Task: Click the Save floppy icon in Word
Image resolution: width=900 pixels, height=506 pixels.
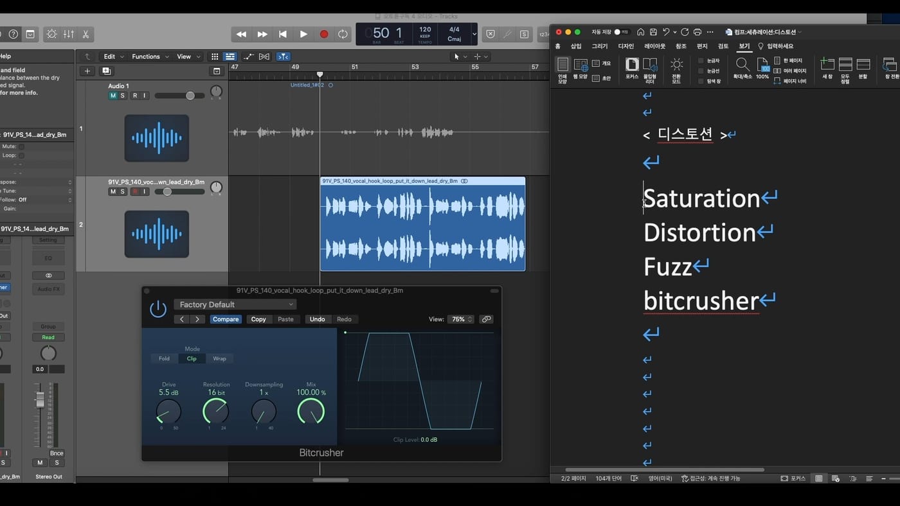Action: click(653, 32)
